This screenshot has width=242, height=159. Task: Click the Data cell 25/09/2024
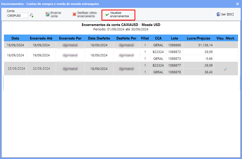(x=16, y=69)
